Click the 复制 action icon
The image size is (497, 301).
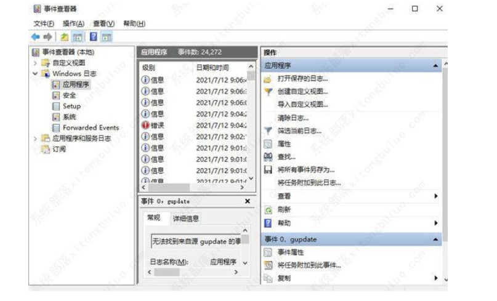tap(268, 278)
